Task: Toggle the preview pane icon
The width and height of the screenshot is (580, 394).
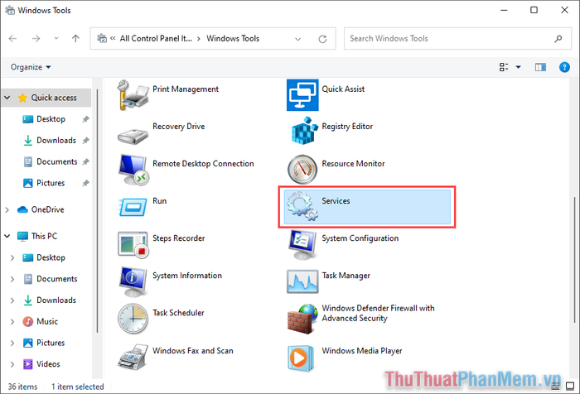Action: click(540, 67)
